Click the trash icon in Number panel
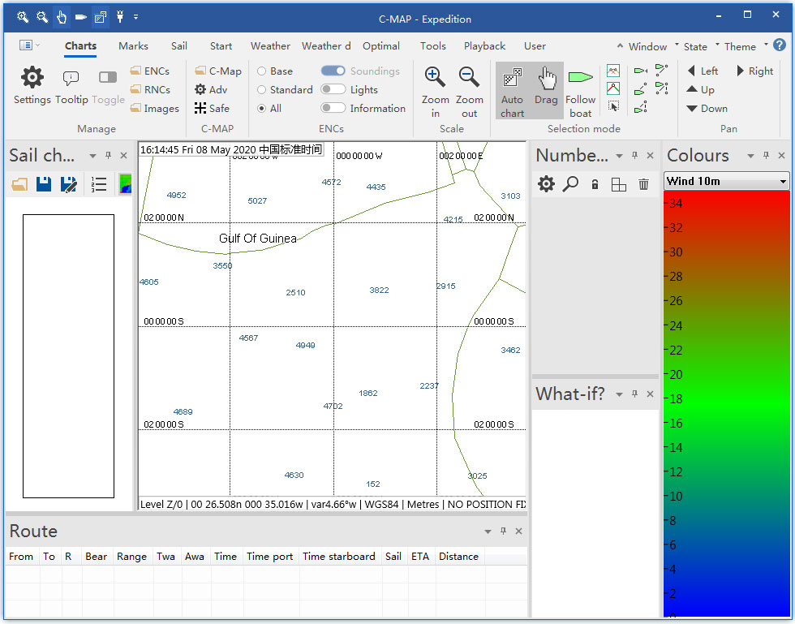Viewport: 795px width, 624px height. (643, 184)
